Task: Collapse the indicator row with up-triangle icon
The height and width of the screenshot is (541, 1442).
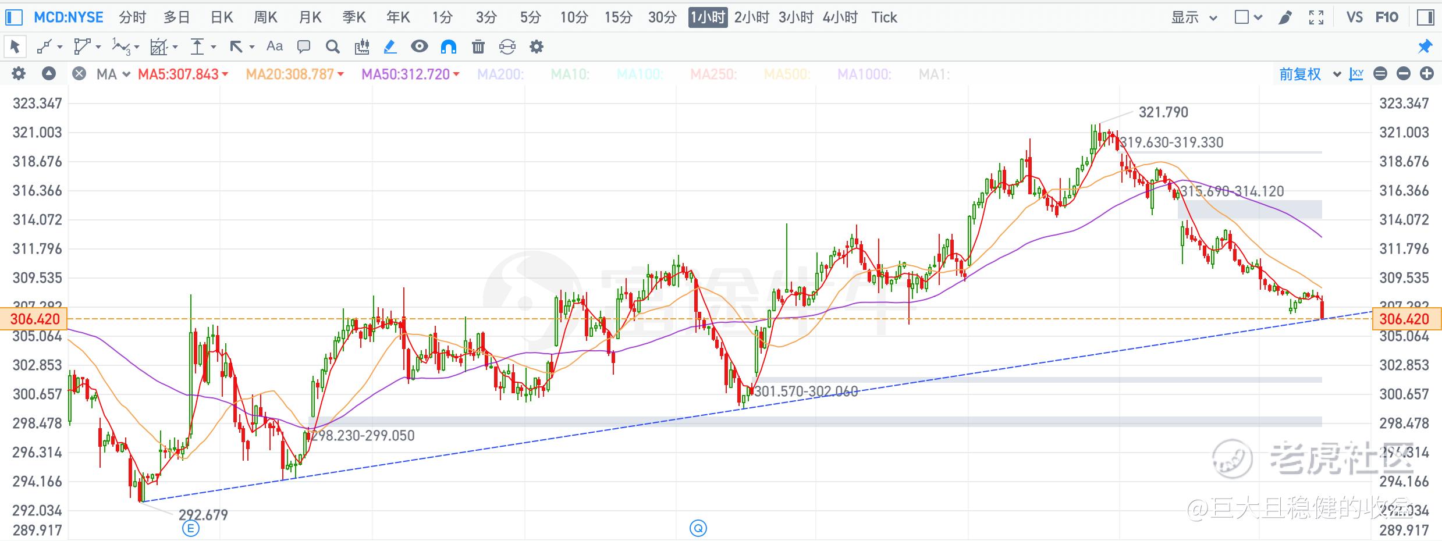Action: click(49, 74)
